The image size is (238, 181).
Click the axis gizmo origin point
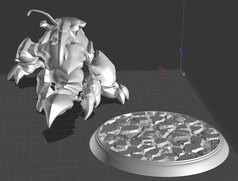(180, 69)
